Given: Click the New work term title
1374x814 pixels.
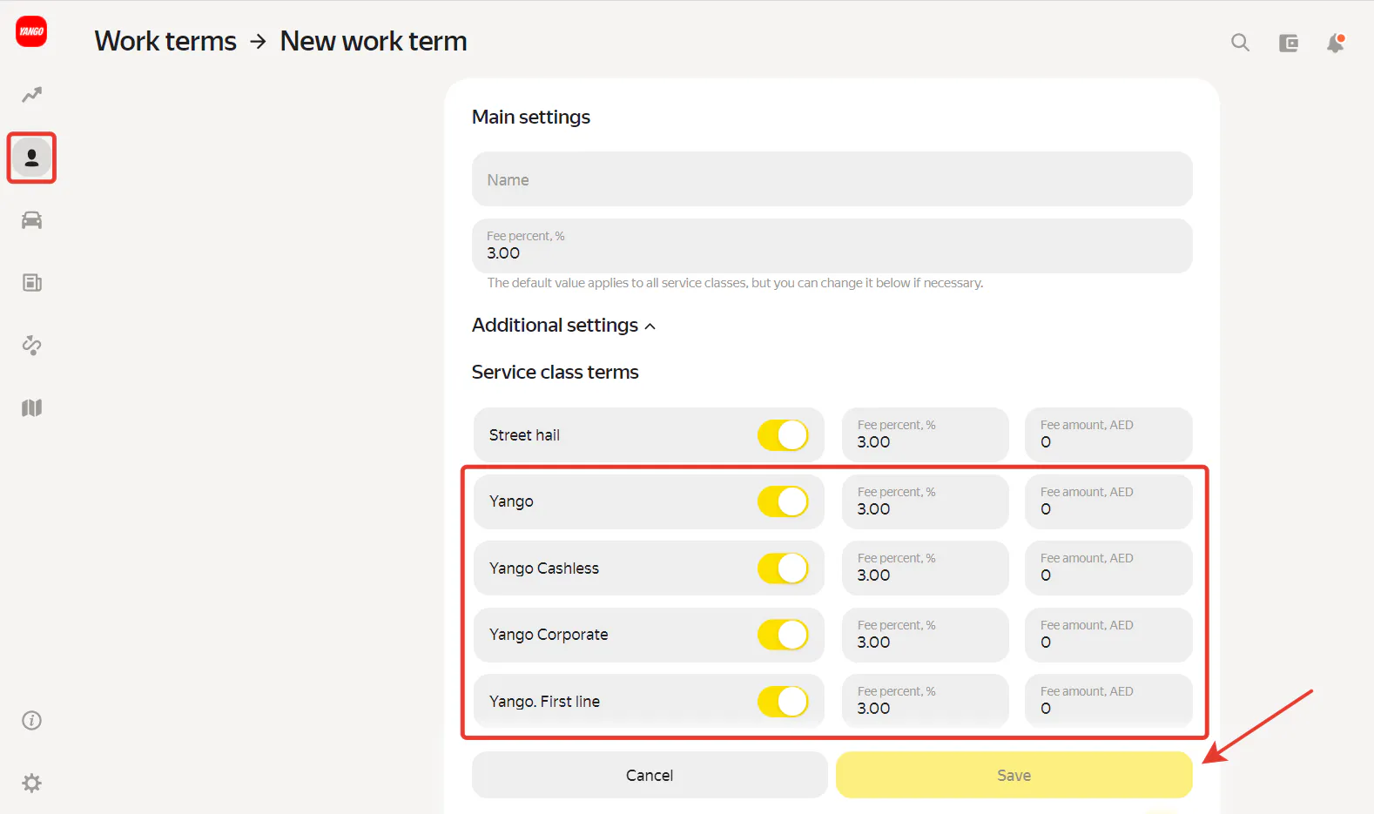Looking at the screenshot, I should point(374,41).
